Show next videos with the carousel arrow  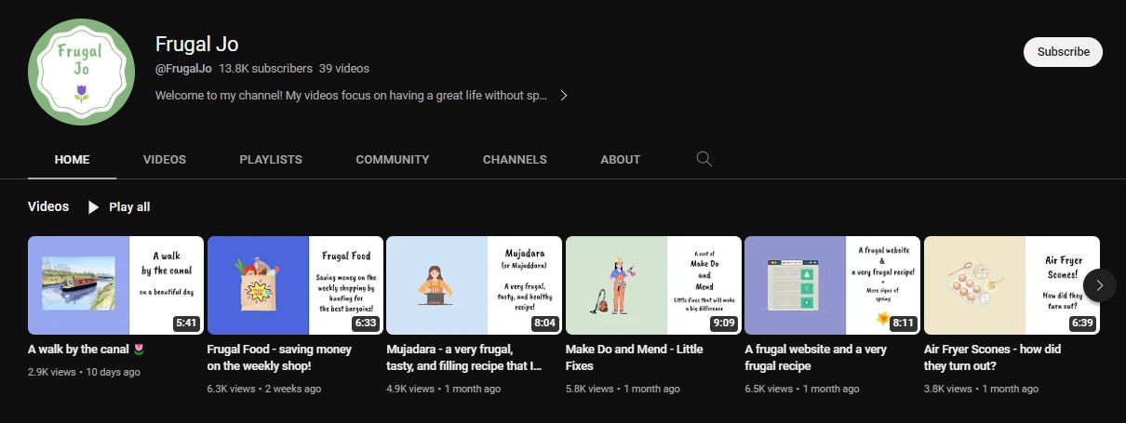pos(1099,285)
